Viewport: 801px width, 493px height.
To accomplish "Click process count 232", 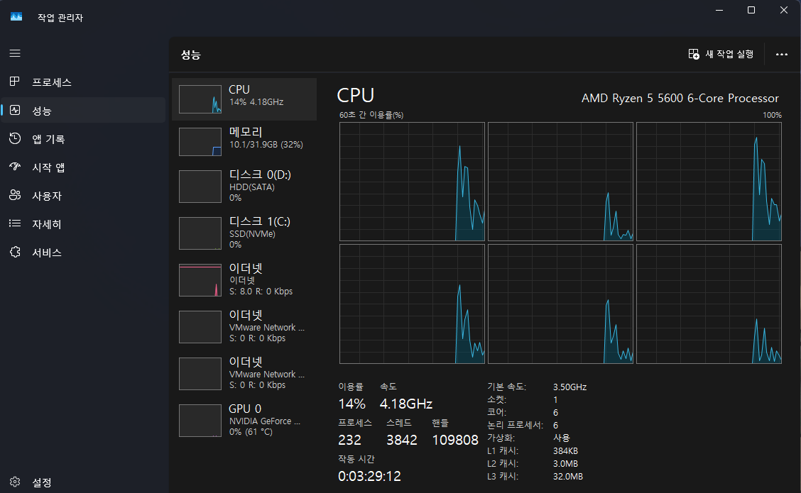I will click(349, 440).
